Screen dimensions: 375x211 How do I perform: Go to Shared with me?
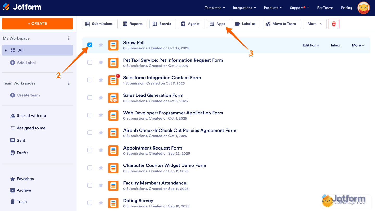(x=31, y=116)
